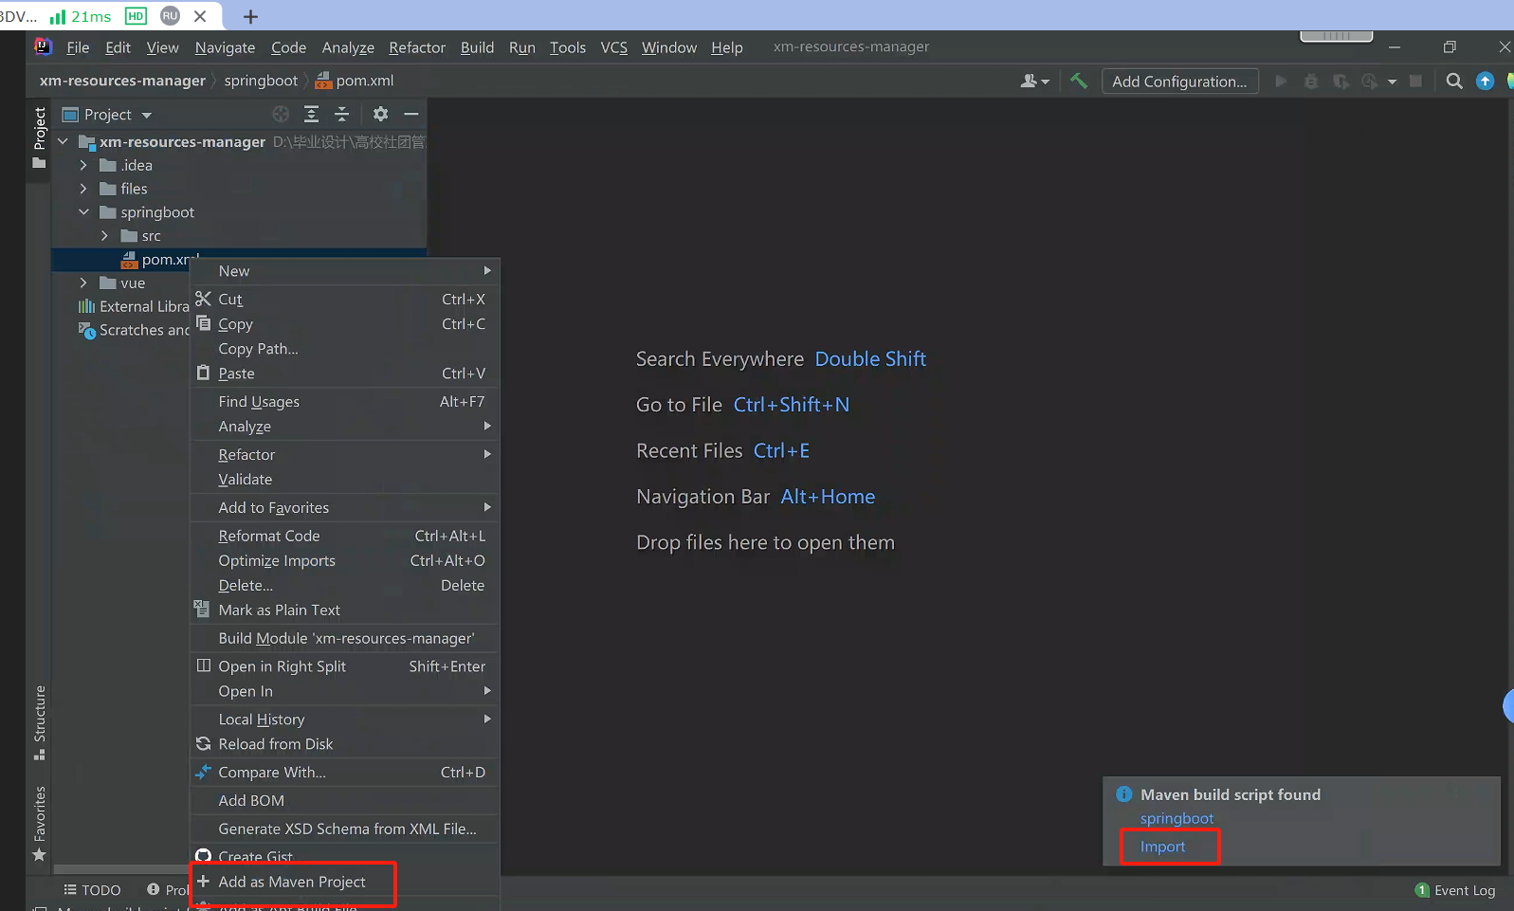
Task: Click the Stop square icon in toolbar
Action: [1415, 82]
